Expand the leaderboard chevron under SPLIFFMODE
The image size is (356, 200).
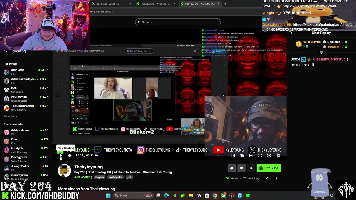tap(321, 52)
